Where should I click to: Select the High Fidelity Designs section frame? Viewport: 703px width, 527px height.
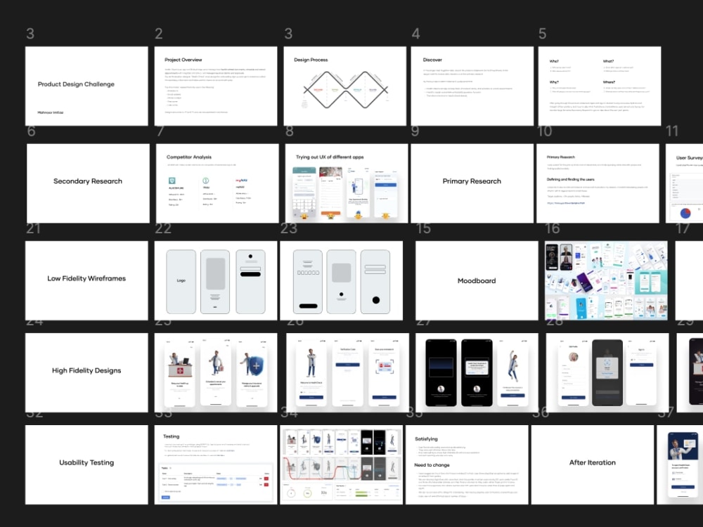coord(86,372)
